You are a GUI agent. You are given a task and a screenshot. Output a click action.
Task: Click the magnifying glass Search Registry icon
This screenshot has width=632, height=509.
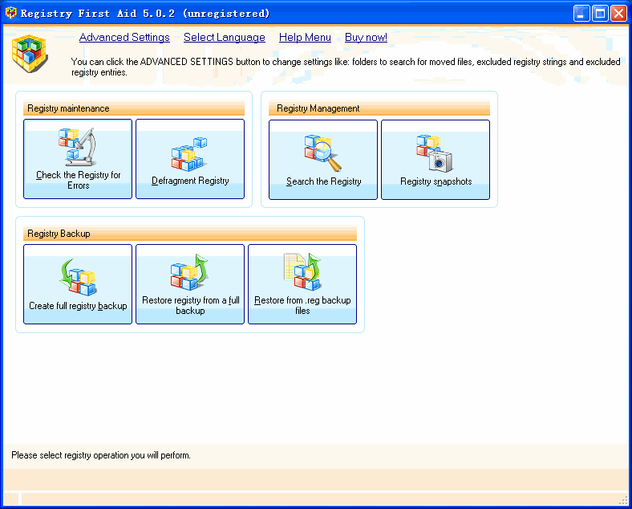coord(323,153)
